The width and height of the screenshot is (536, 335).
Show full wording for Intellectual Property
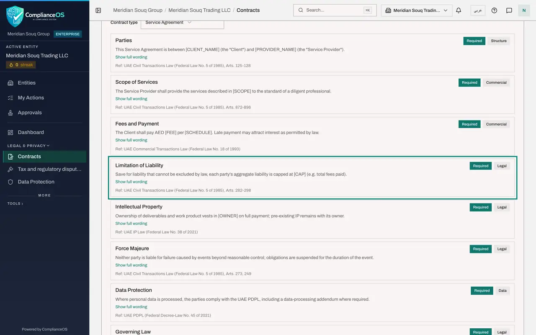(x=131, y=224)
